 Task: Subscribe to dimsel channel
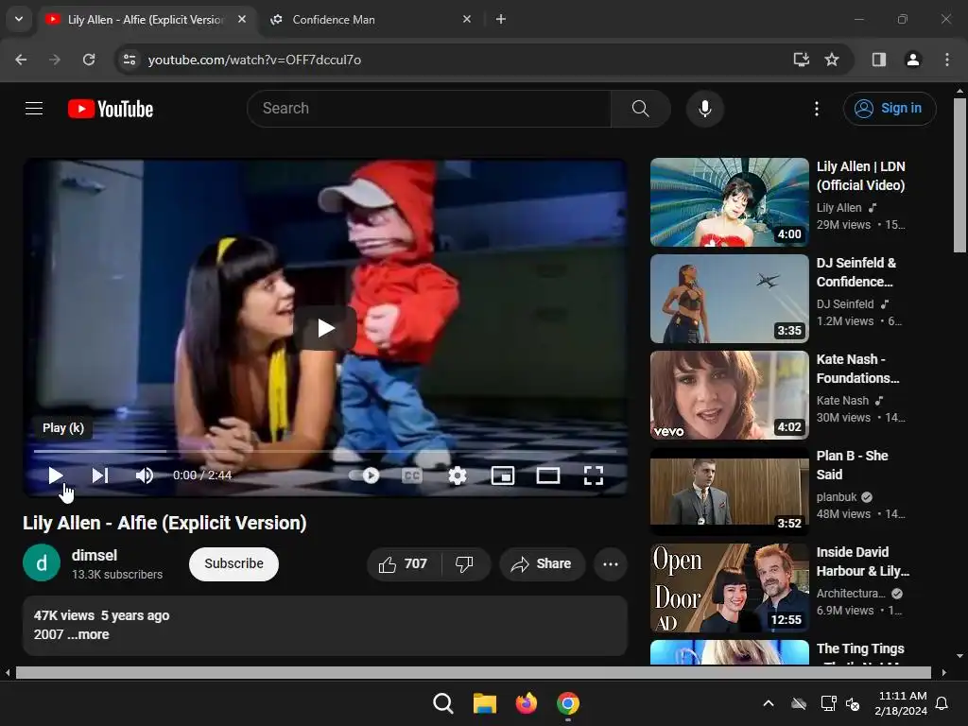click(234, 563)
